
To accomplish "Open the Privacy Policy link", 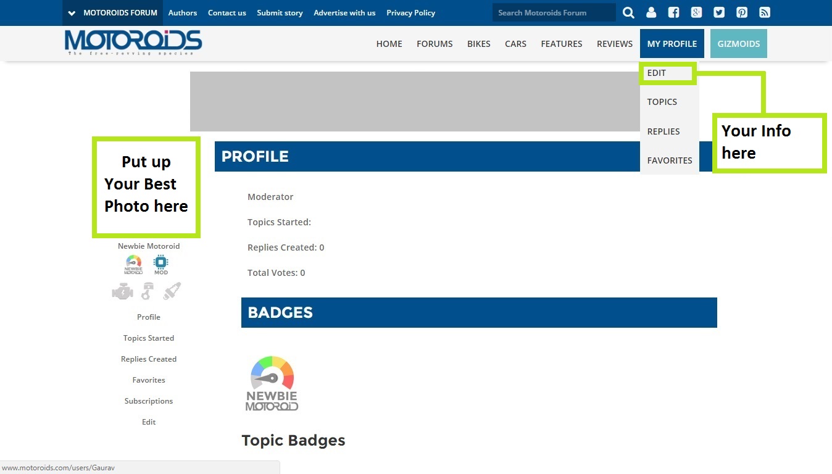I will [x=410, y=13].
